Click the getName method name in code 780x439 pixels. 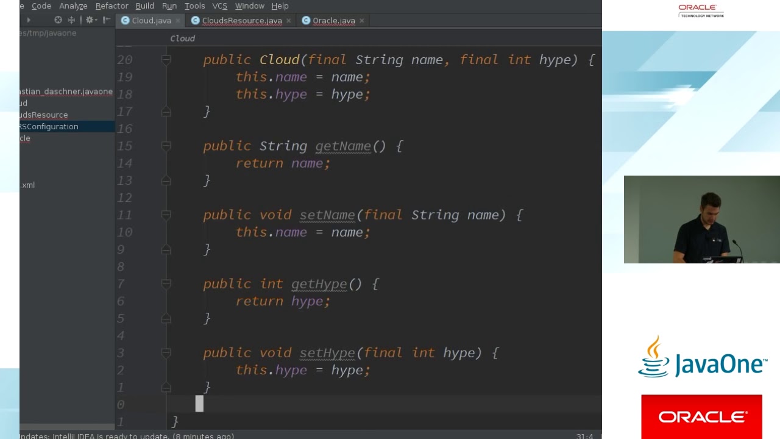click(x=343, y=146)
